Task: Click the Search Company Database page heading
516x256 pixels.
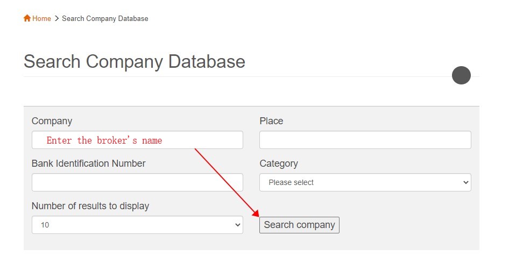Action: coord(134,62)
